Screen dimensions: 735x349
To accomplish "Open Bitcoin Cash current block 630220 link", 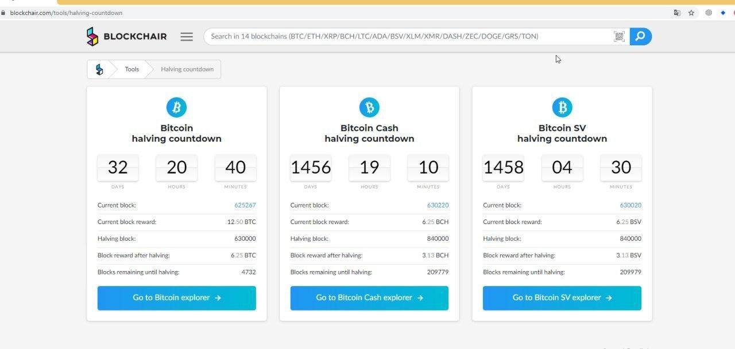I will coord(438,205).
